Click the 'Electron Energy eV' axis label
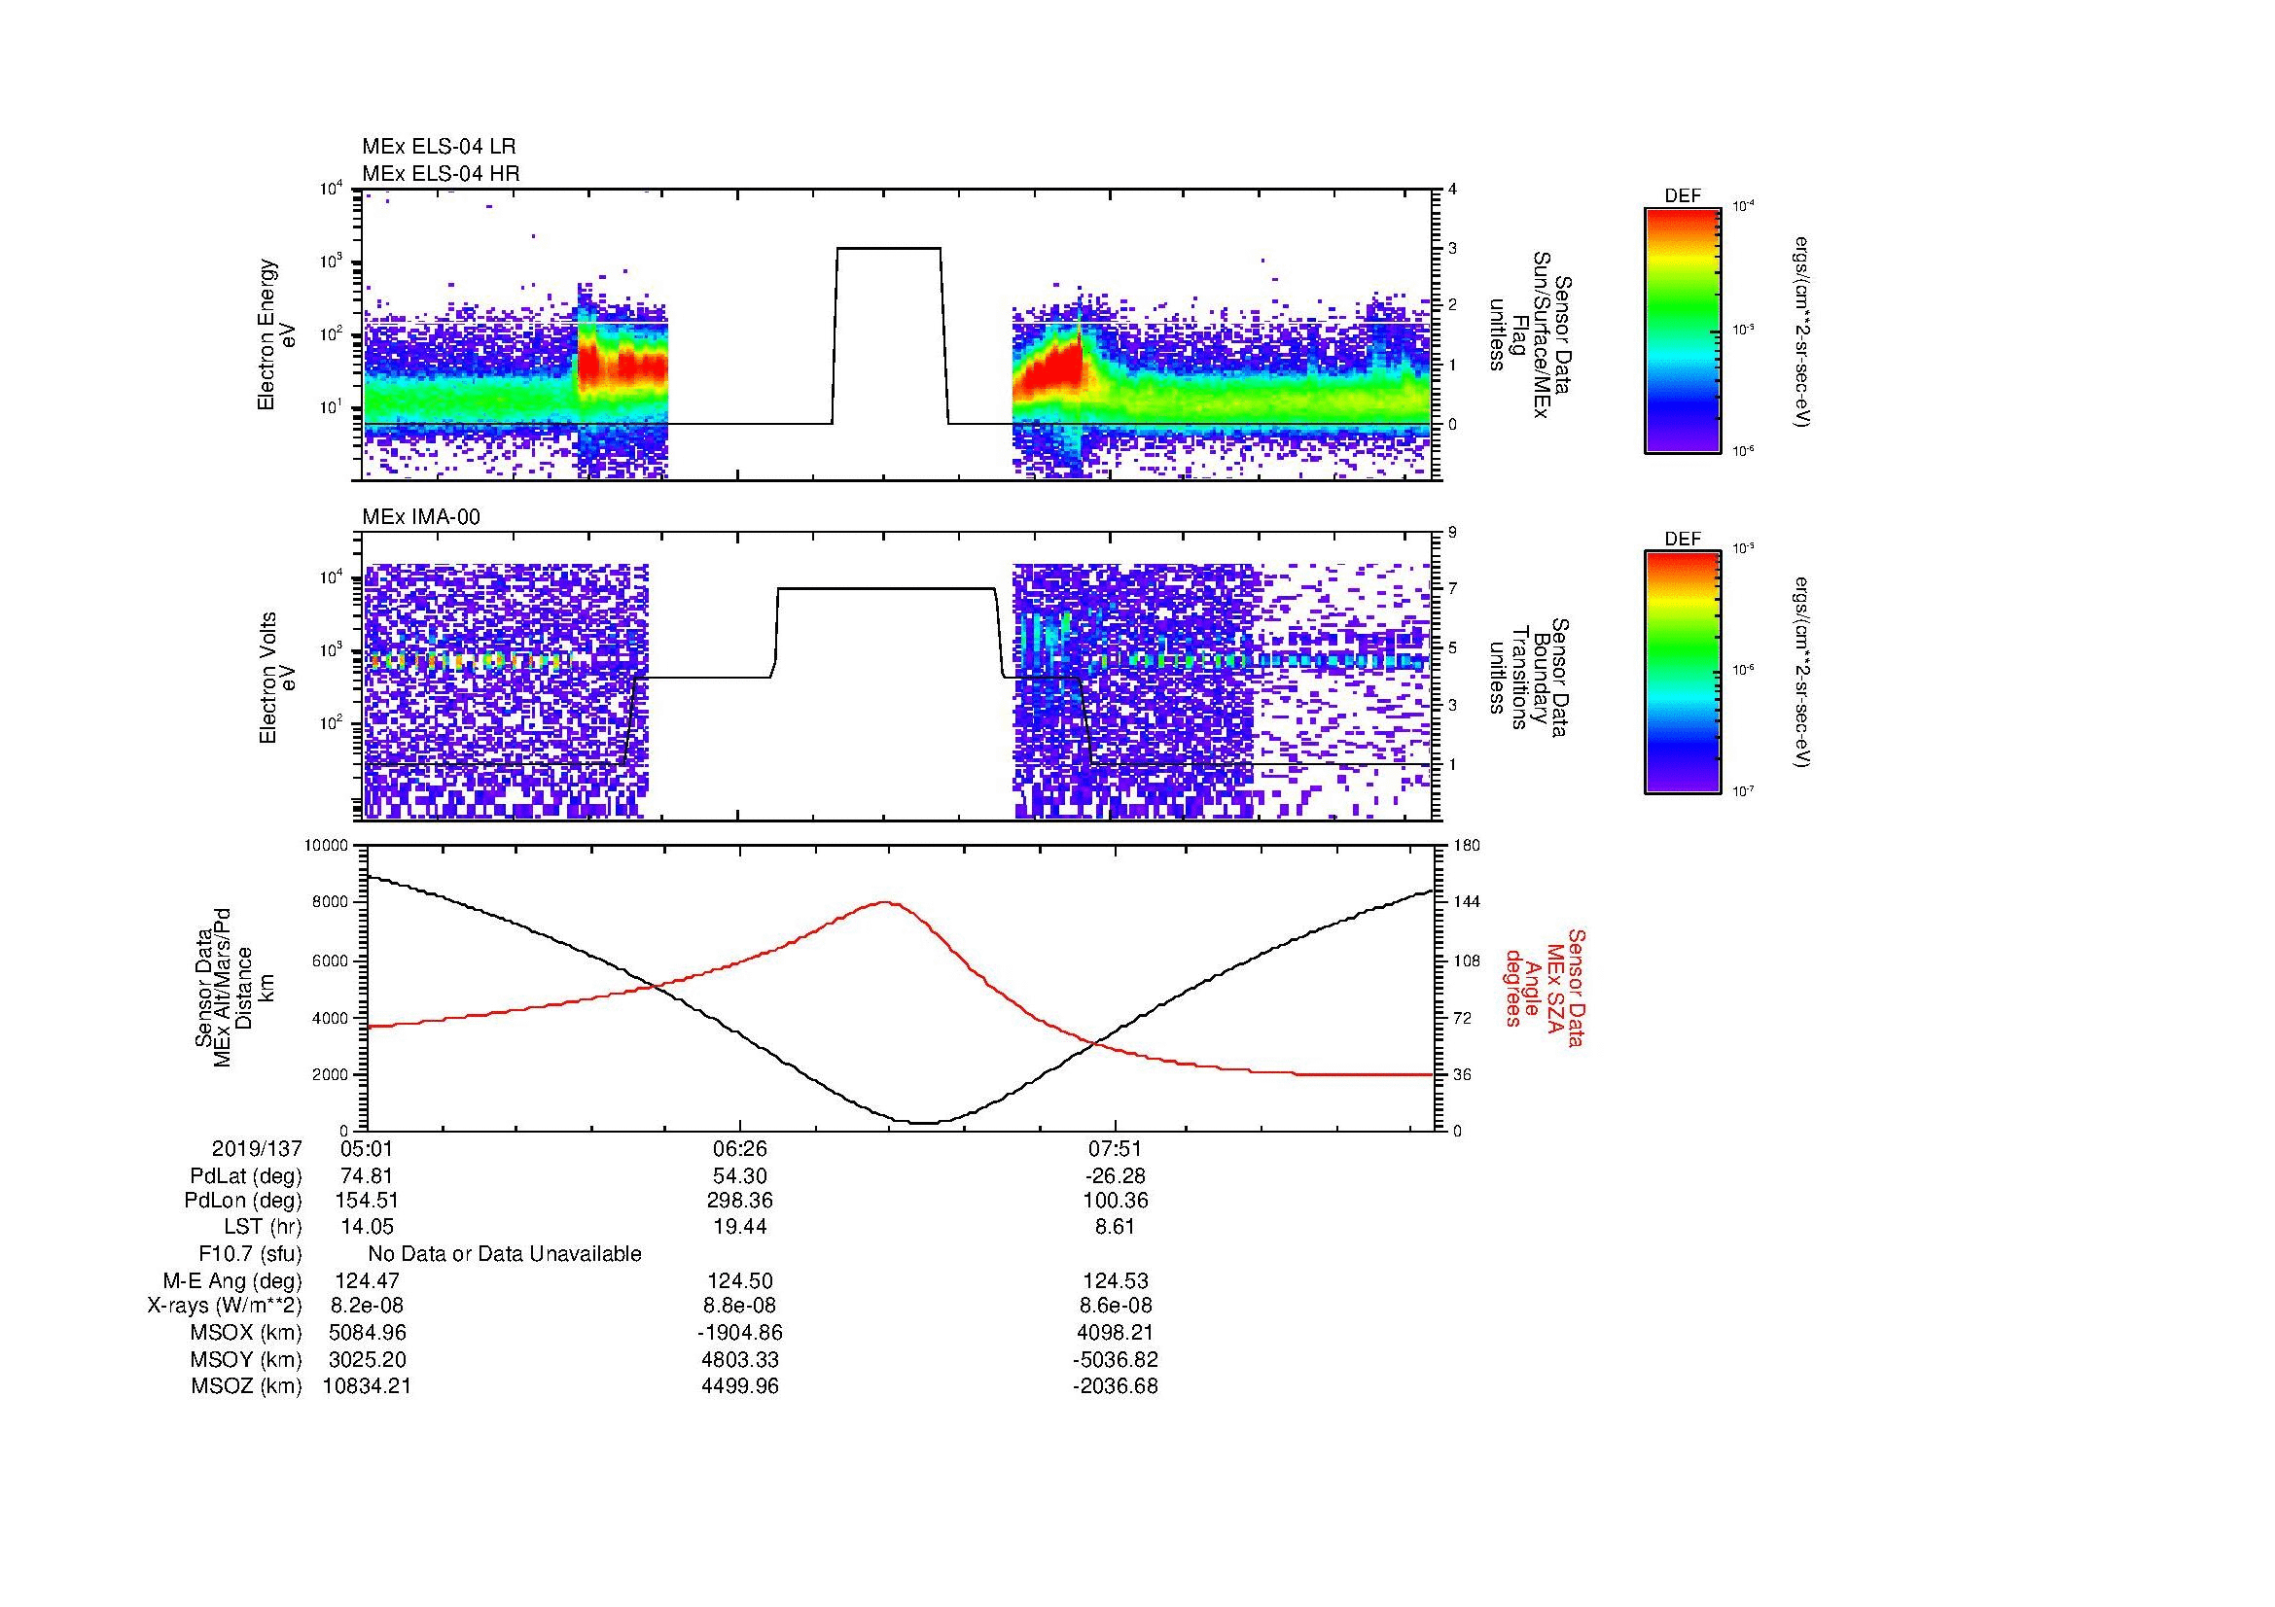 [277, 334]
